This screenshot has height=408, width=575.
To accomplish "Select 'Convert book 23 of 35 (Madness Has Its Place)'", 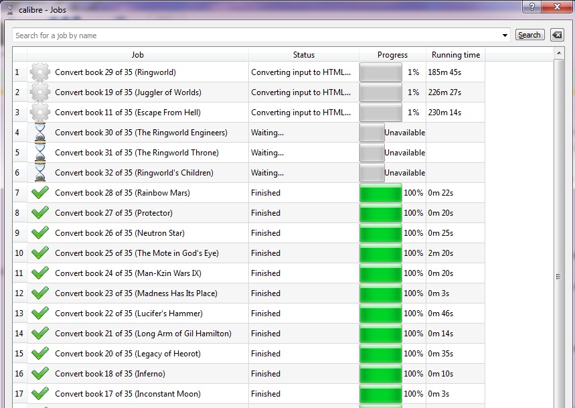I will pyautogui.click(x=136, y=293).
